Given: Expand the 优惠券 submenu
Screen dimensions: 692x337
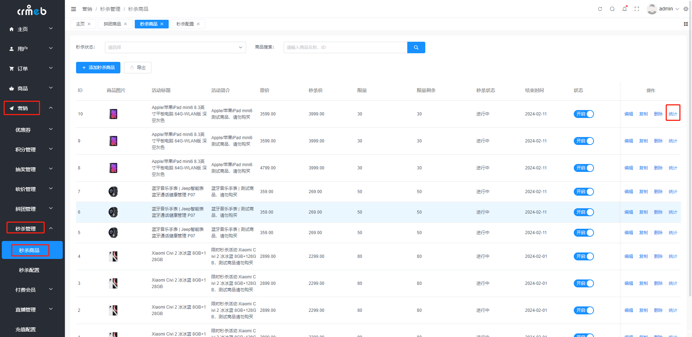Looking at the screenshot, I should (33, 130).
